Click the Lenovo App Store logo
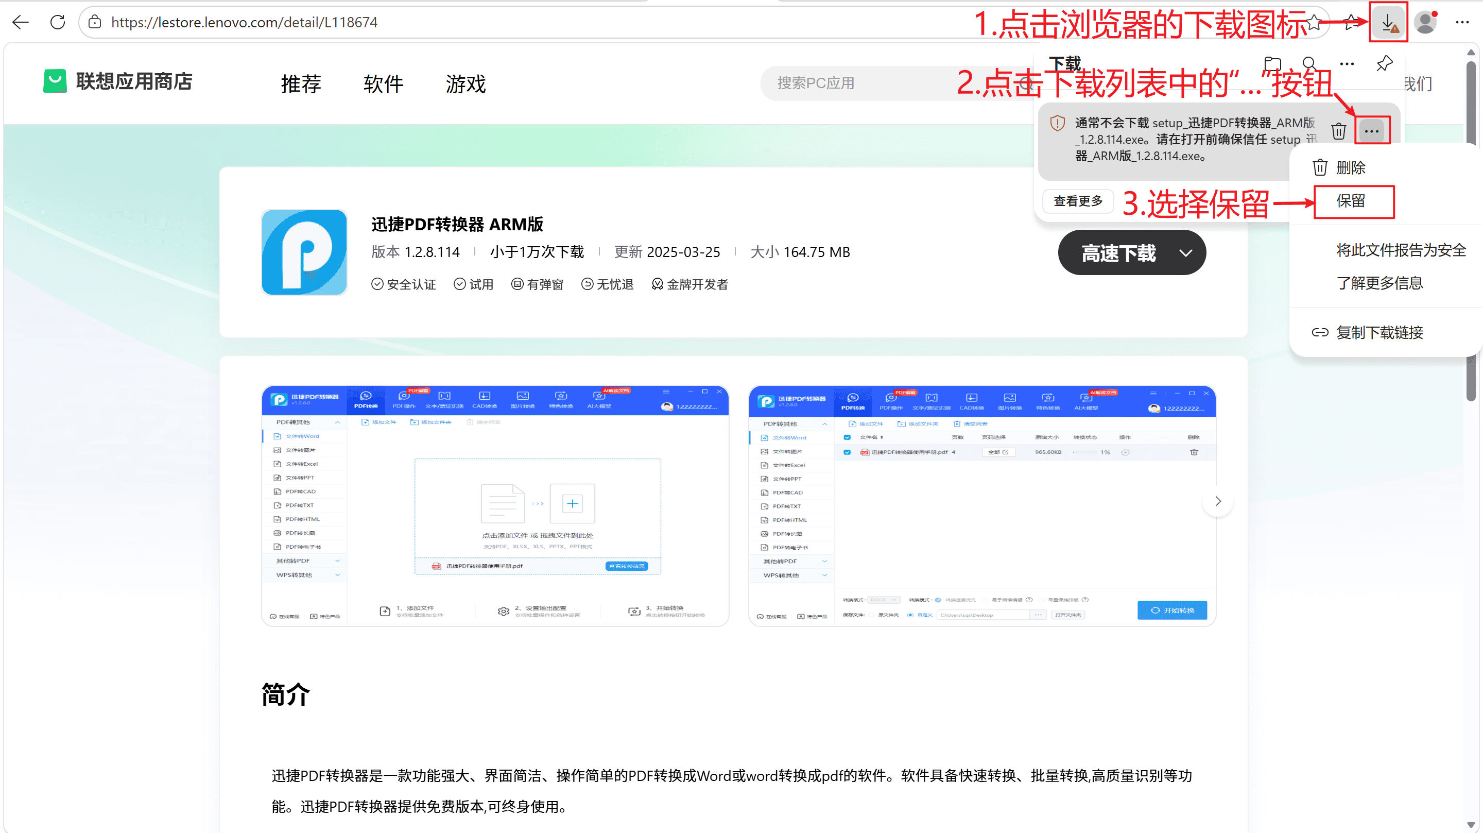 coord(55,81)
